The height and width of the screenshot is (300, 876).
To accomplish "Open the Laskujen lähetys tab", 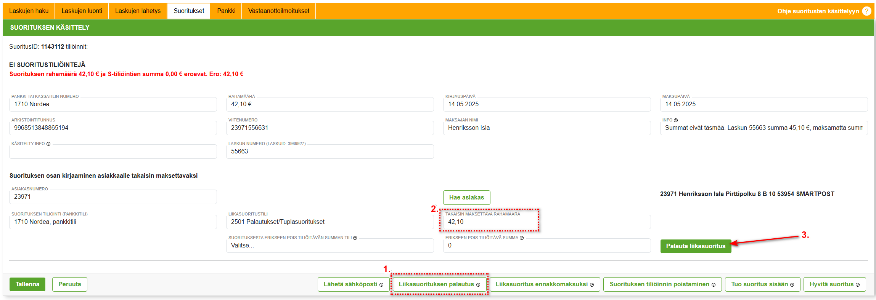I will point(138,11).
